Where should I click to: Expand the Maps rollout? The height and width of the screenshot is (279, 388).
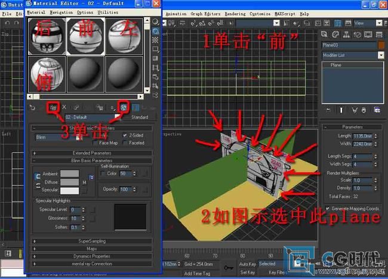(x=92, y=249)
